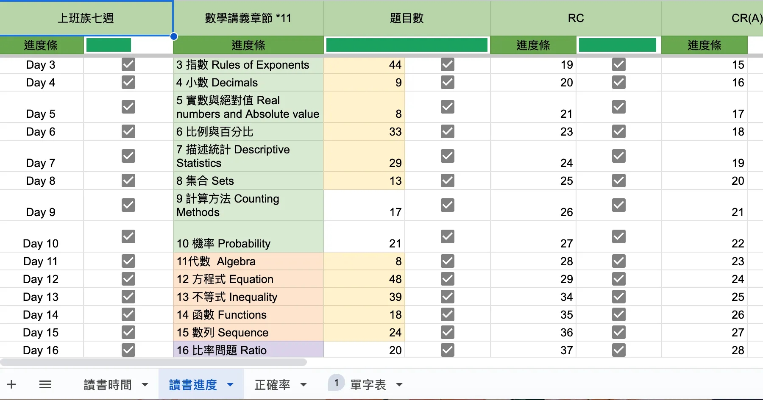The width and height of the screenshot is (763, 400).
Task: Select the 數學講義章節 *11 header cell
Action: [248, 18]
